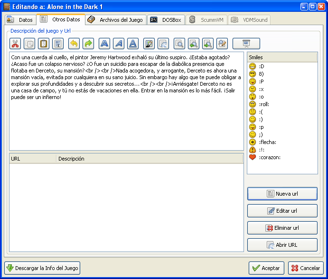Click the insert URL link icon
This screenshot has width=328, height=279.
pyautogui.click(x=163, y=44)
